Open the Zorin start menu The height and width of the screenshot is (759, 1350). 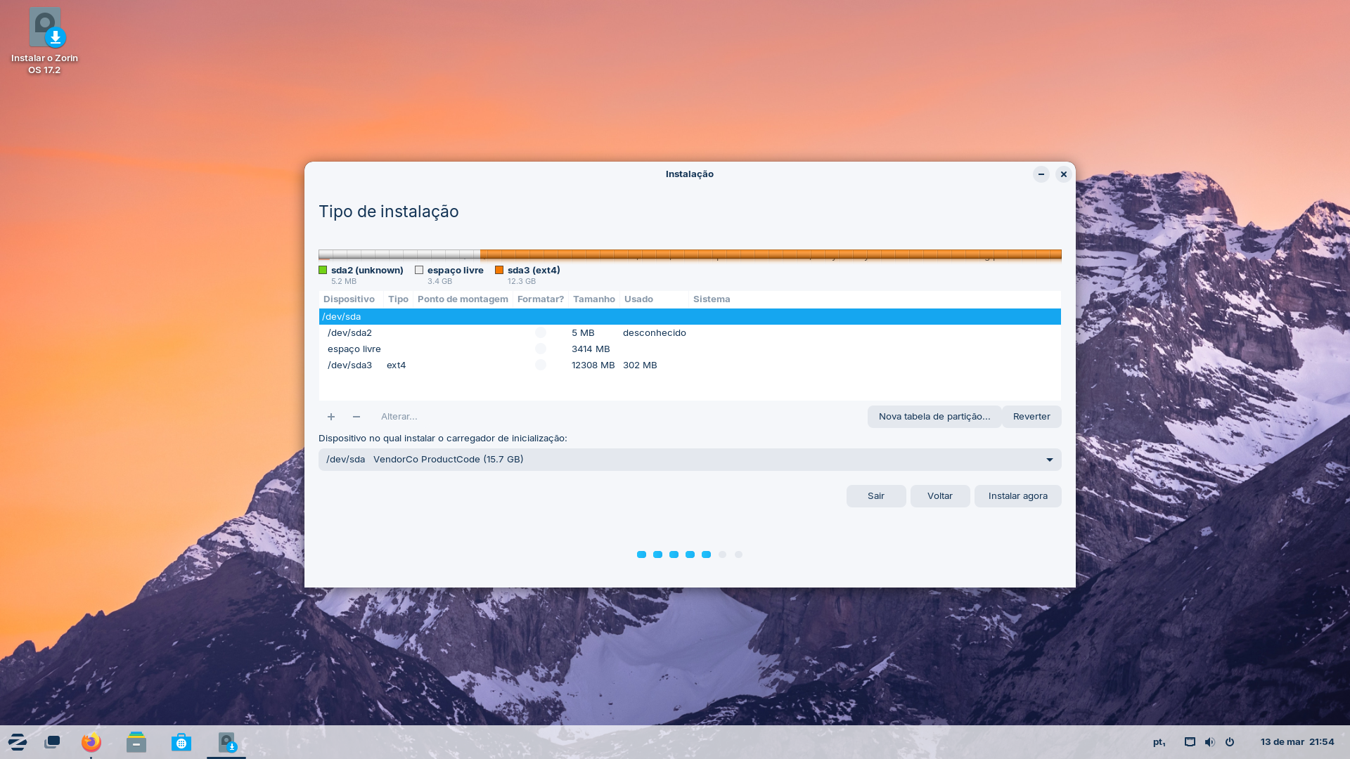coord(18,742)
